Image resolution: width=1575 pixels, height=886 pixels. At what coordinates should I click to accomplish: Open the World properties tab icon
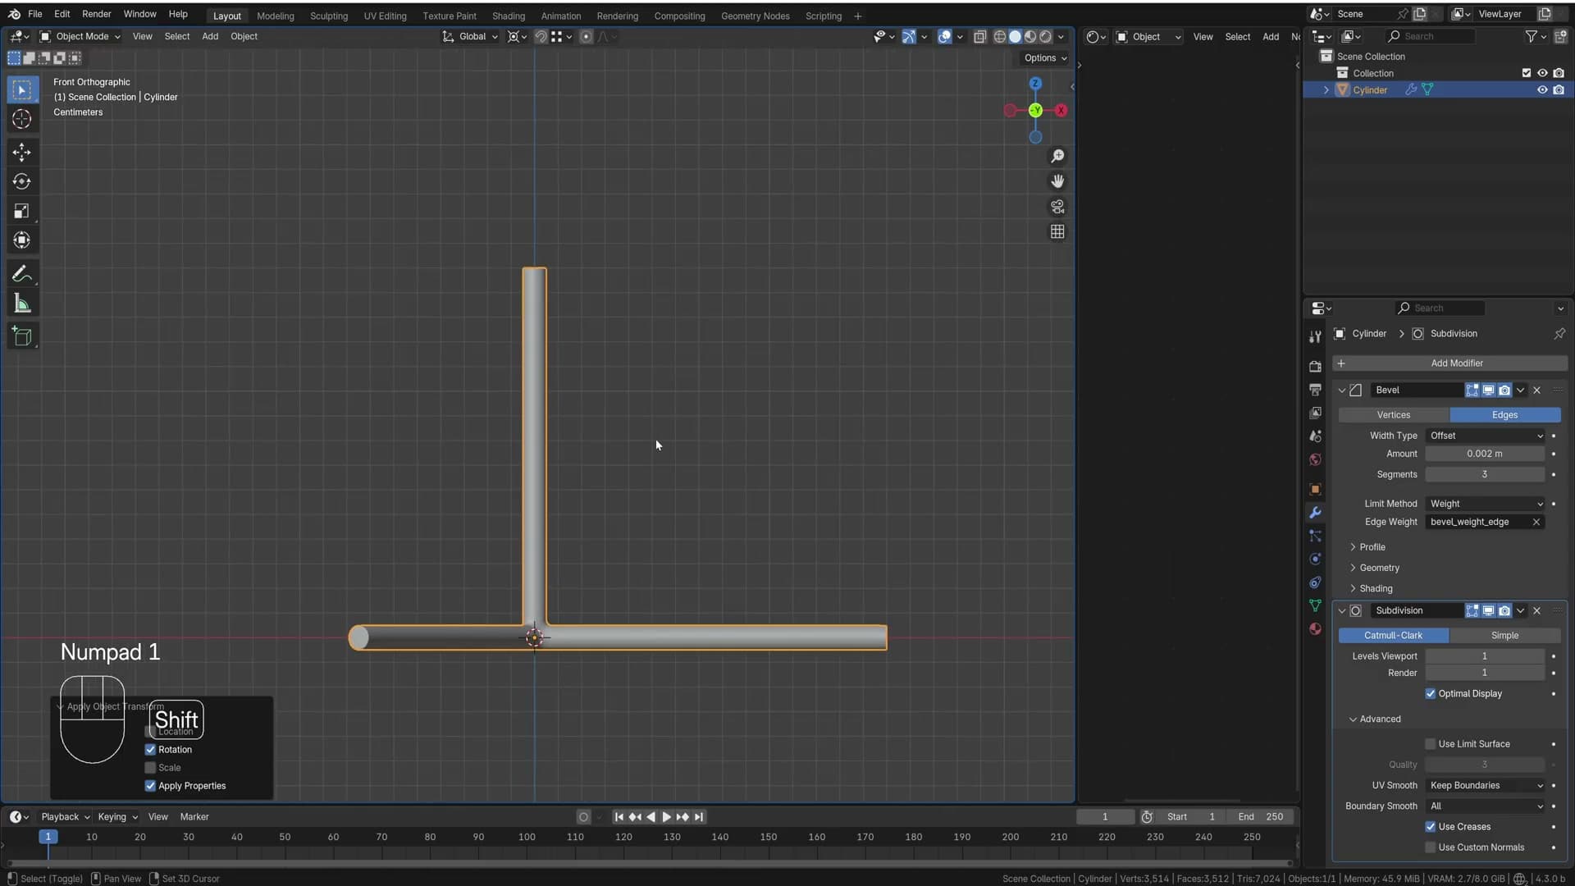(1315, 459)
